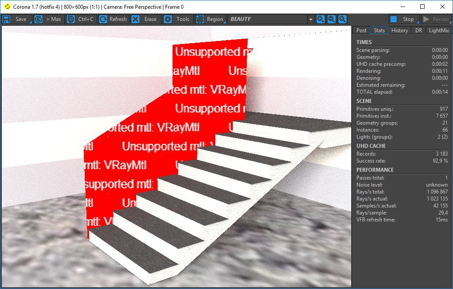Click the 'Geometry:' row
This screenshot has height=289, width=453.
(402, 57)
